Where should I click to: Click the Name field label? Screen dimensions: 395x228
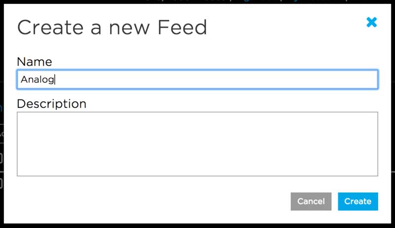pyautogui.click(x=34, y=62)
